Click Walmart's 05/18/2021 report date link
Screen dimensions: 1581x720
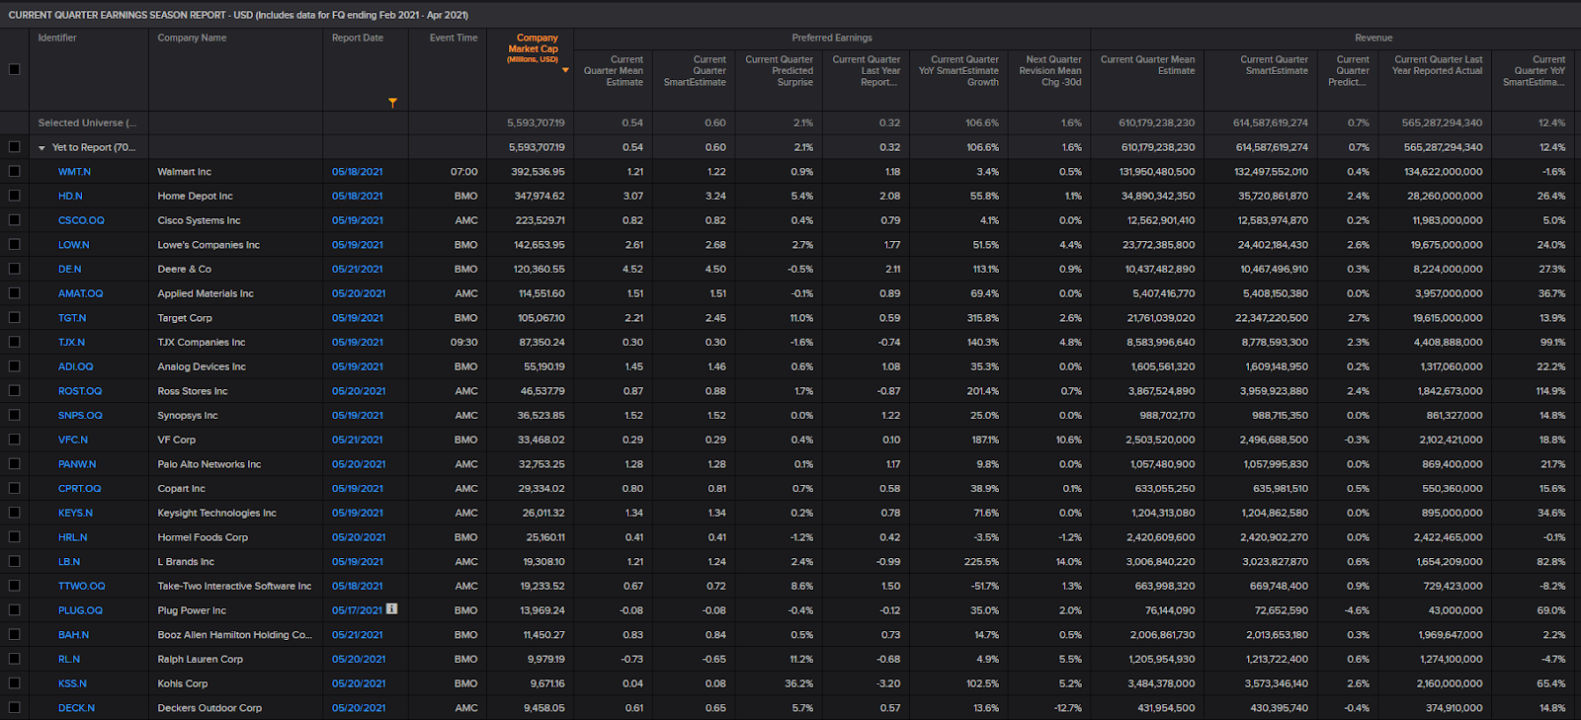pyautogui.click(x=358, y=172)
